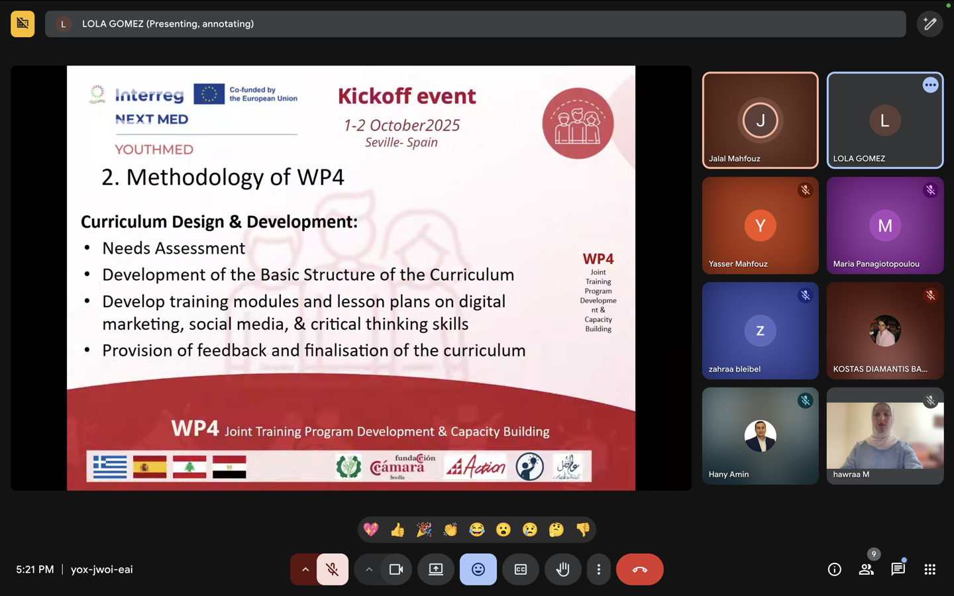
Task: Open options on LOLA GOMEZ tile
Action: pos(930,85)
